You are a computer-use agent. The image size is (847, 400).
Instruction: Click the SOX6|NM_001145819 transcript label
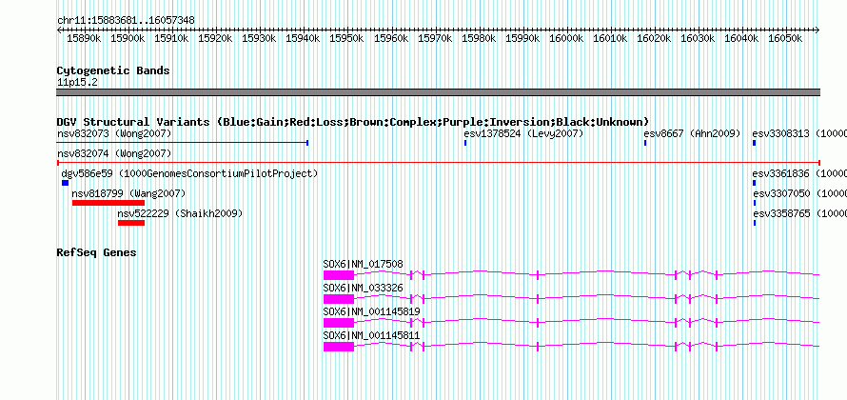click(x=372, y=311)
